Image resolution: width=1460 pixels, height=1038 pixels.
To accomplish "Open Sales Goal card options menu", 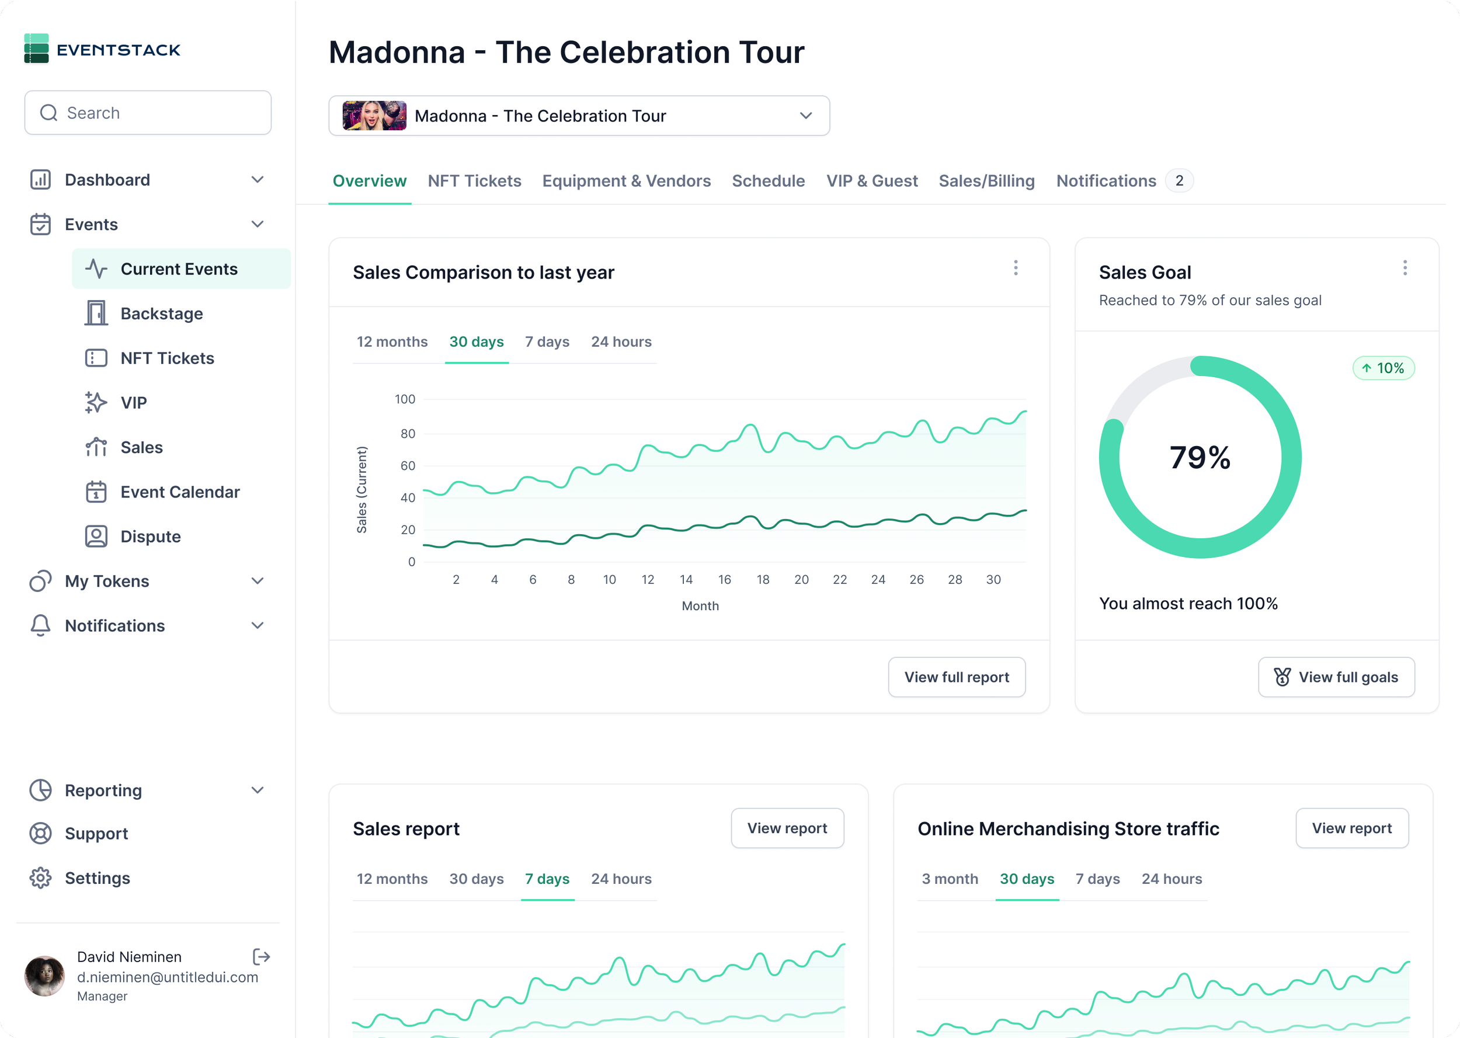I will tap(1405, 268).
